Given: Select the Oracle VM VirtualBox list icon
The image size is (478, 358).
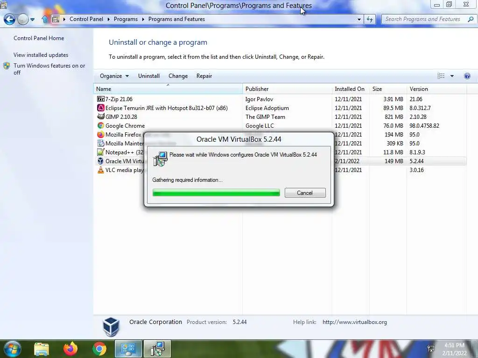Looking at the screenshot, I should 101,161.
